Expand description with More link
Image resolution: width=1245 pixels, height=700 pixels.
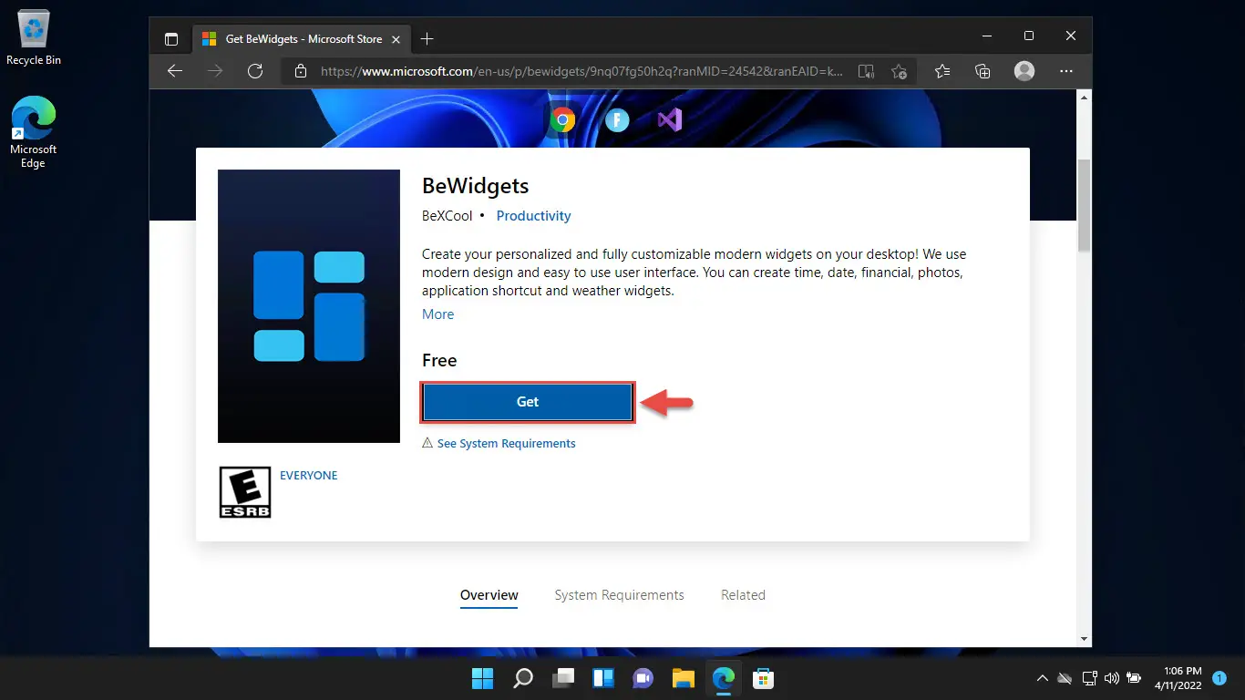click(x=437, y=314)
